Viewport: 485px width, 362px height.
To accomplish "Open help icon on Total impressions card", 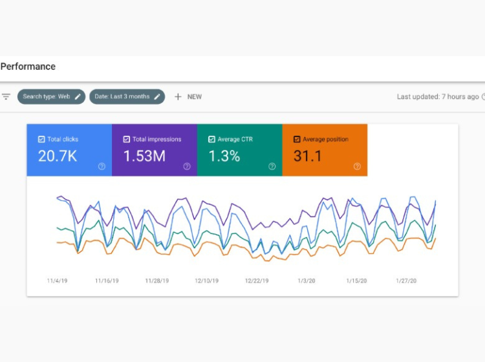I will tap(187, 166).
